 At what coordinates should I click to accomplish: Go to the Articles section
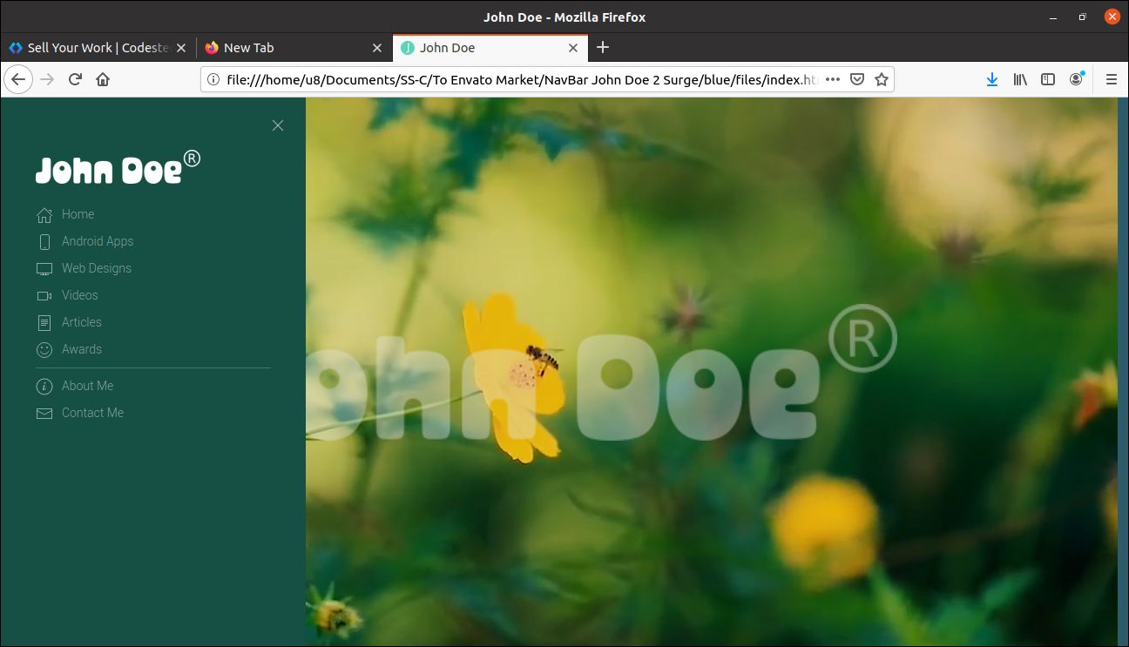click(x=82, y=322)
